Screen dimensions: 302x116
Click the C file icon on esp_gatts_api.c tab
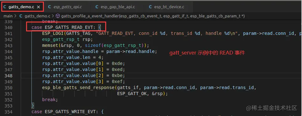[x=50, y=7]
